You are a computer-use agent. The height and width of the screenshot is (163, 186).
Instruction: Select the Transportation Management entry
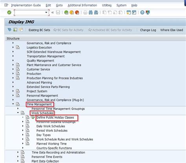(x=46, y=56)
